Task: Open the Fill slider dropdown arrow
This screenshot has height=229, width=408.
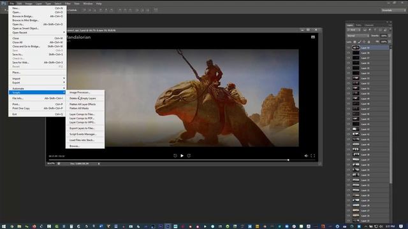Action: click(x=390, y=42)
